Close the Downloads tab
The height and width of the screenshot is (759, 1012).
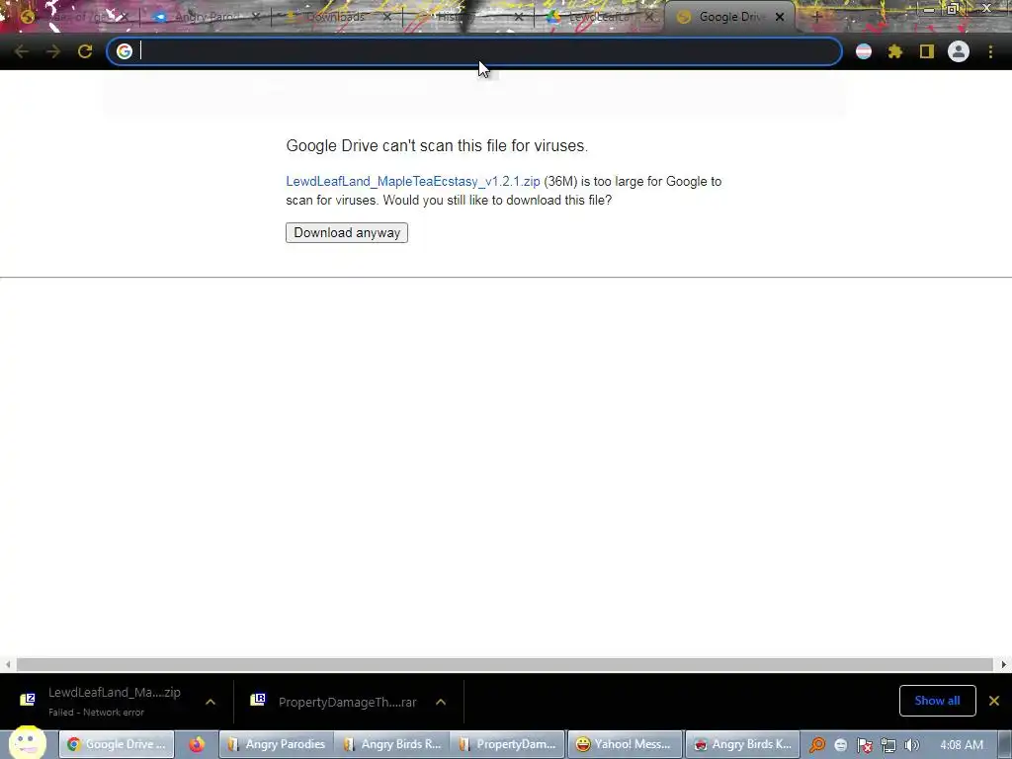tap(386, 18)
